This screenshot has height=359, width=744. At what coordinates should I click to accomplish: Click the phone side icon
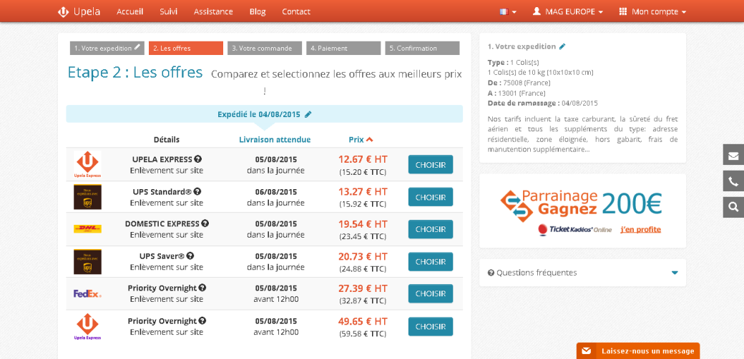(733, 181)
